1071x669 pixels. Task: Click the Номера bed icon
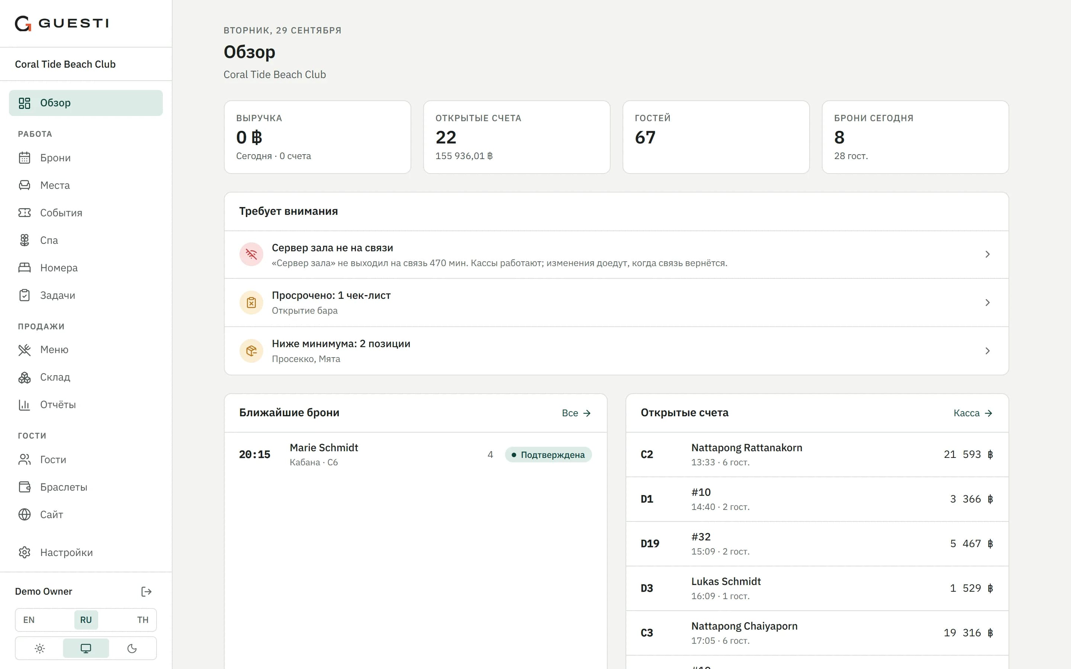(24, 268)
